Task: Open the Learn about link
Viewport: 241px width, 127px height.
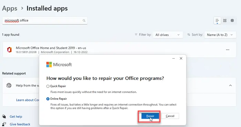Action: 28,100
